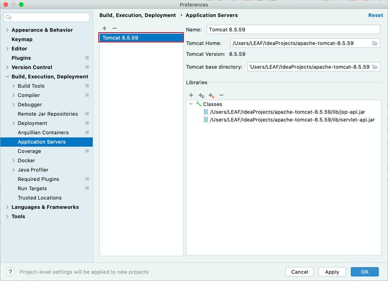Click project-level icon next to Version Control

pos(87,67)
